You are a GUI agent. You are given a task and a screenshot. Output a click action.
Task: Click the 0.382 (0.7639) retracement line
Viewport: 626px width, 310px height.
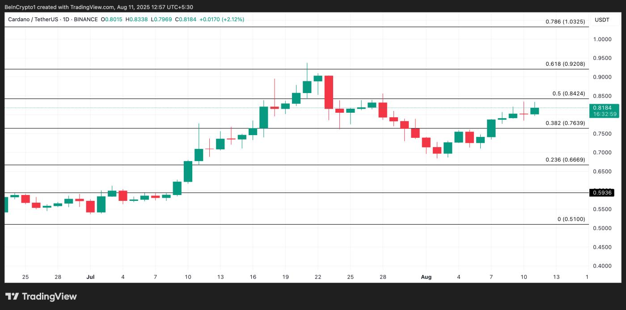pos(565,124)
